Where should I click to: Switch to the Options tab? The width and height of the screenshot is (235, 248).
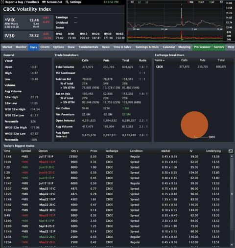[59, 47]
